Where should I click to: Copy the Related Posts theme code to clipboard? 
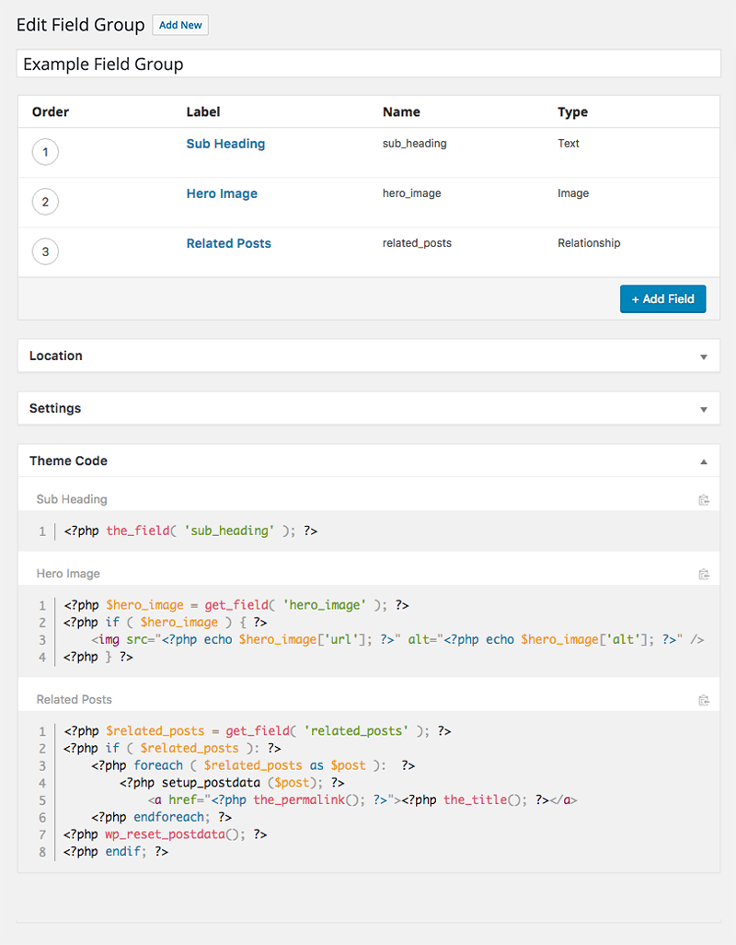[704, 699]
